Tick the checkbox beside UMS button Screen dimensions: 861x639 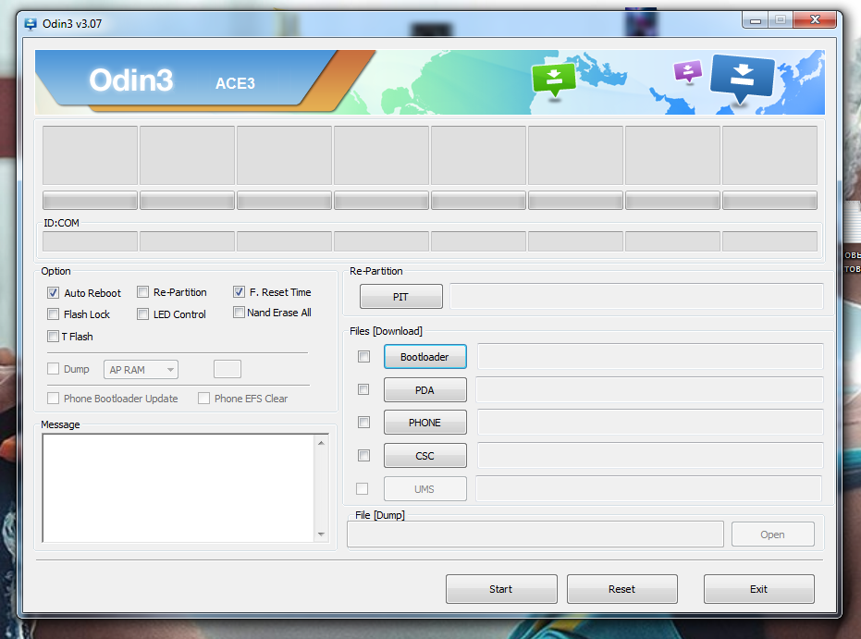pyautogui.click(x=363, y=488)
